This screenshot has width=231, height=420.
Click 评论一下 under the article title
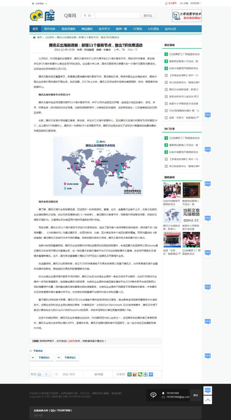click(x=132, y=50)
